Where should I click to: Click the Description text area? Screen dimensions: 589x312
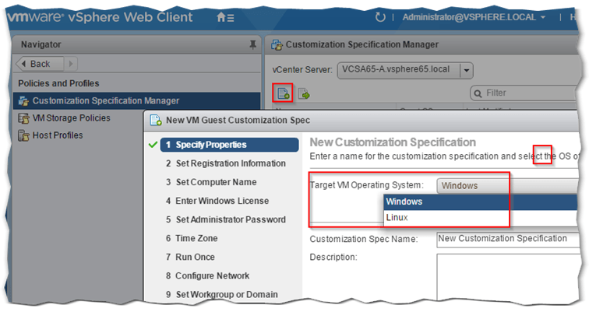507,277
